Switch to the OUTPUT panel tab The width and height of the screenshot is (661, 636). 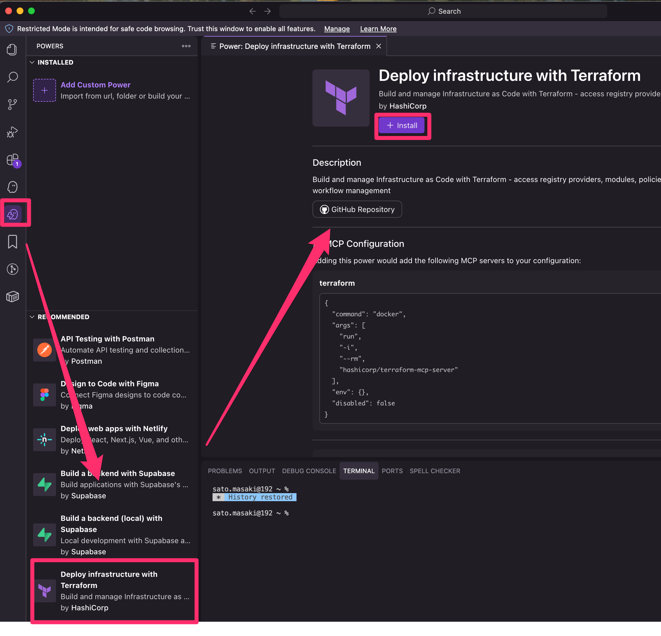pyautogui.click(x=262, y=471)
